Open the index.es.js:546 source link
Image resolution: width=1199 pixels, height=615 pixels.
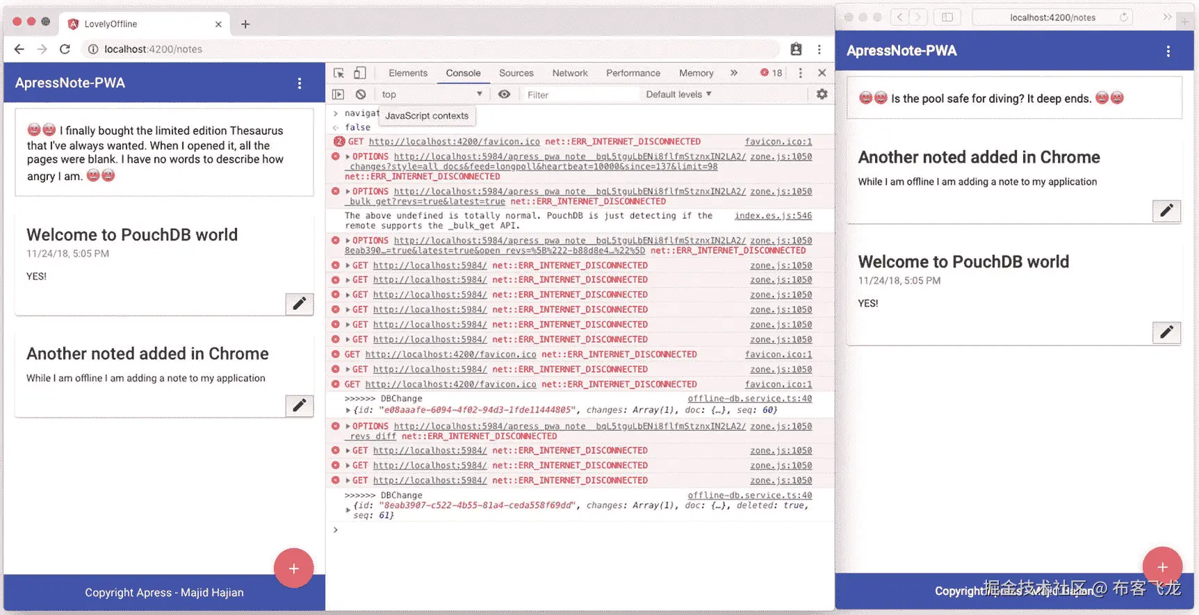click(773, 216)
